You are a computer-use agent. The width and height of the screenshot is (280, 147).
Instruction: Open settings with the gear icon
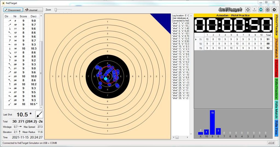point(274,10)
